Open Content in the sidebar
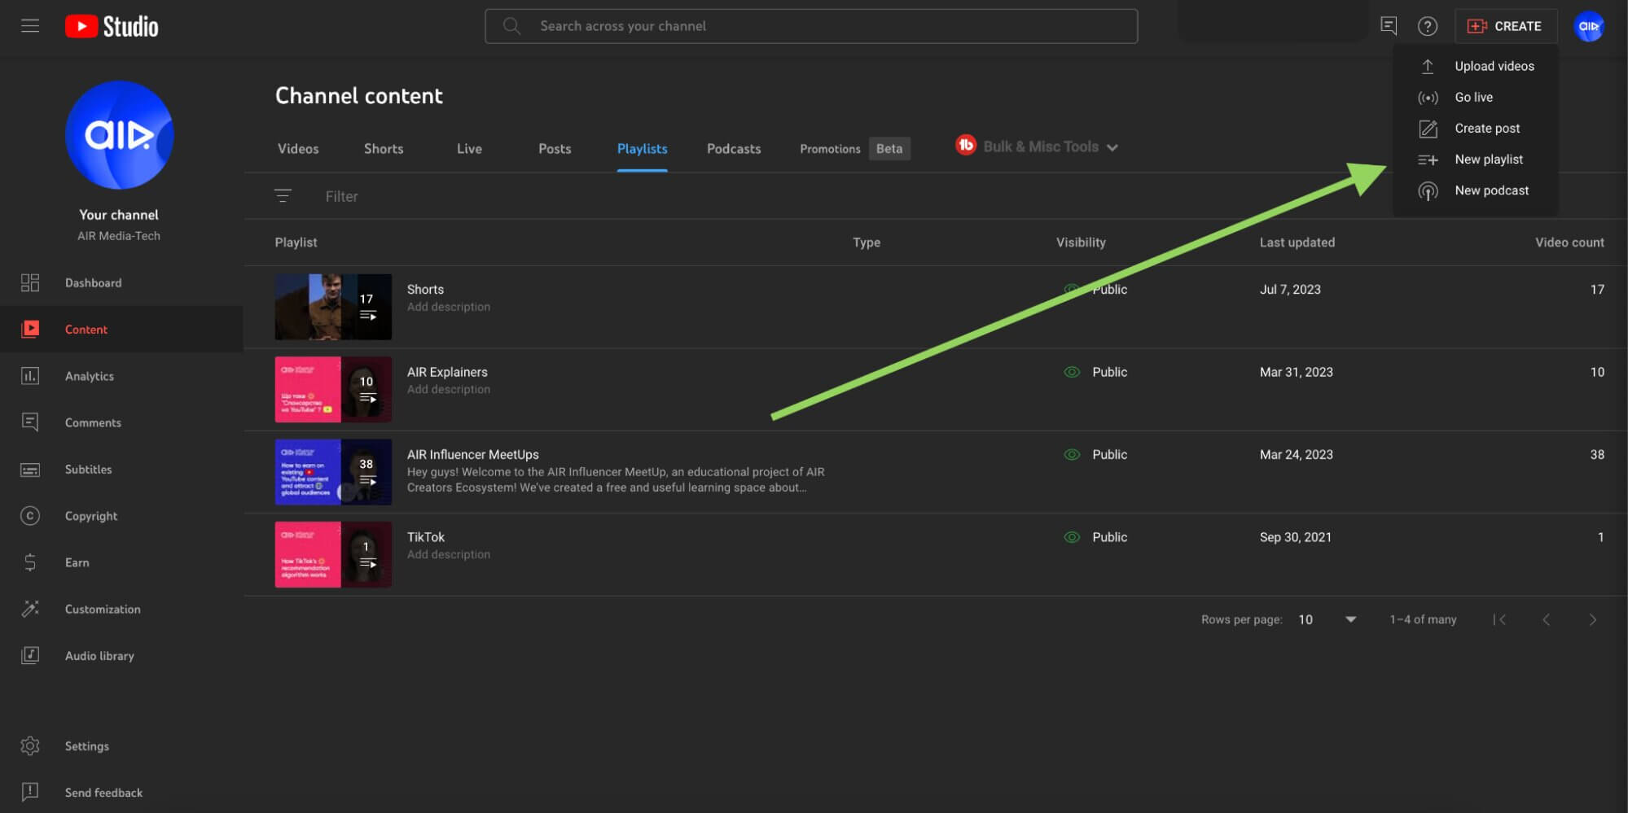The height and width of the screenshot is (813, 1628). [121, 329]
